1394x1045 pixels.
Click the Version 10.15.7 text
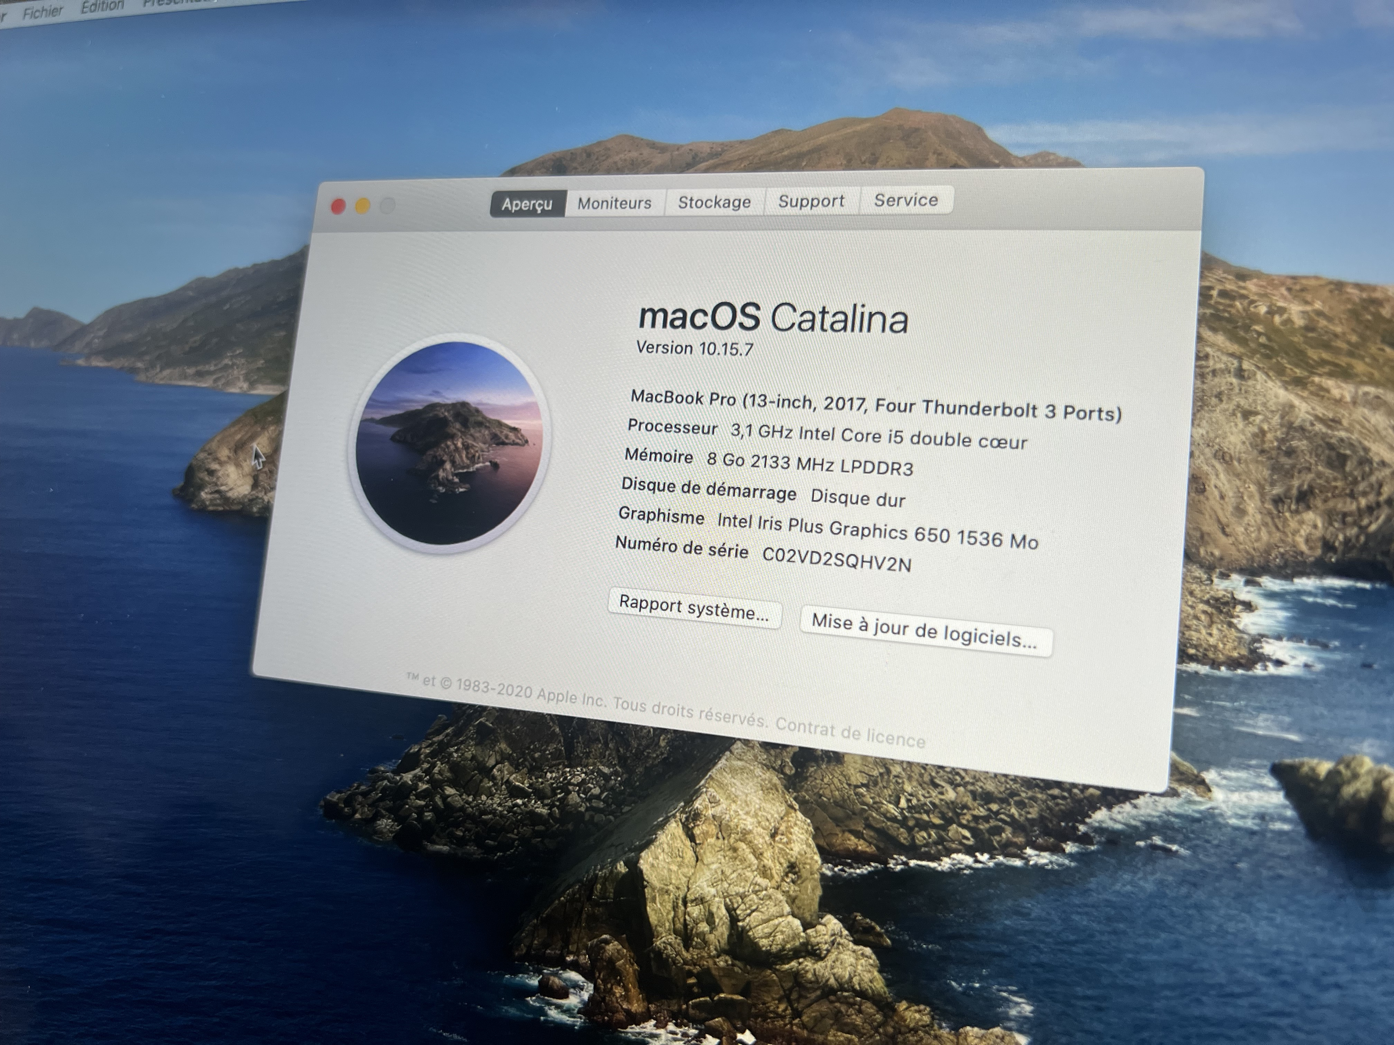pyautogui.click(x=695, y=348)
